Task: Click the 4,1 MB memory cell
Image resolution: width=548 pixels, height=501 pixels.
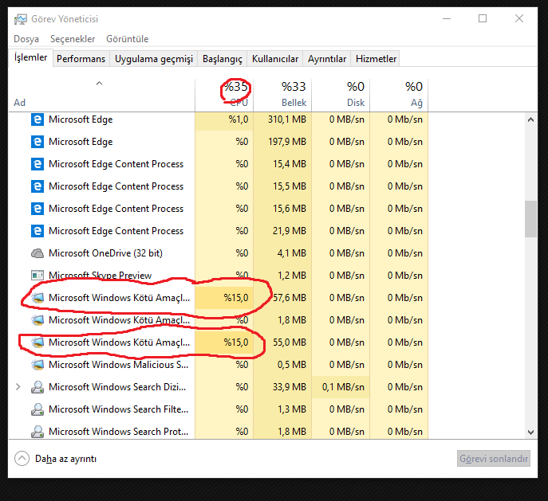Action: (282, 253)
